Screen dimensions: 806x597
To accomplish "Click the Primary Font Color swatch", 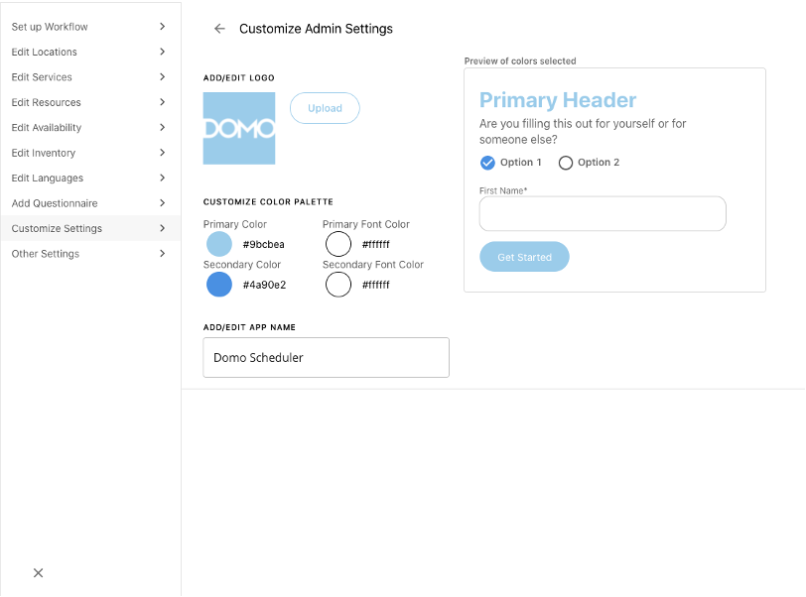I will click(337, 244).
